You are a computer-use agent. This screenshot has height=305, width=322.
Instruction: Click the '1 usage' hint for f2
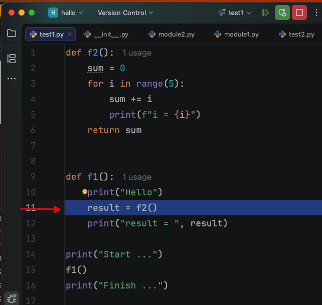[x=136, y=53]
